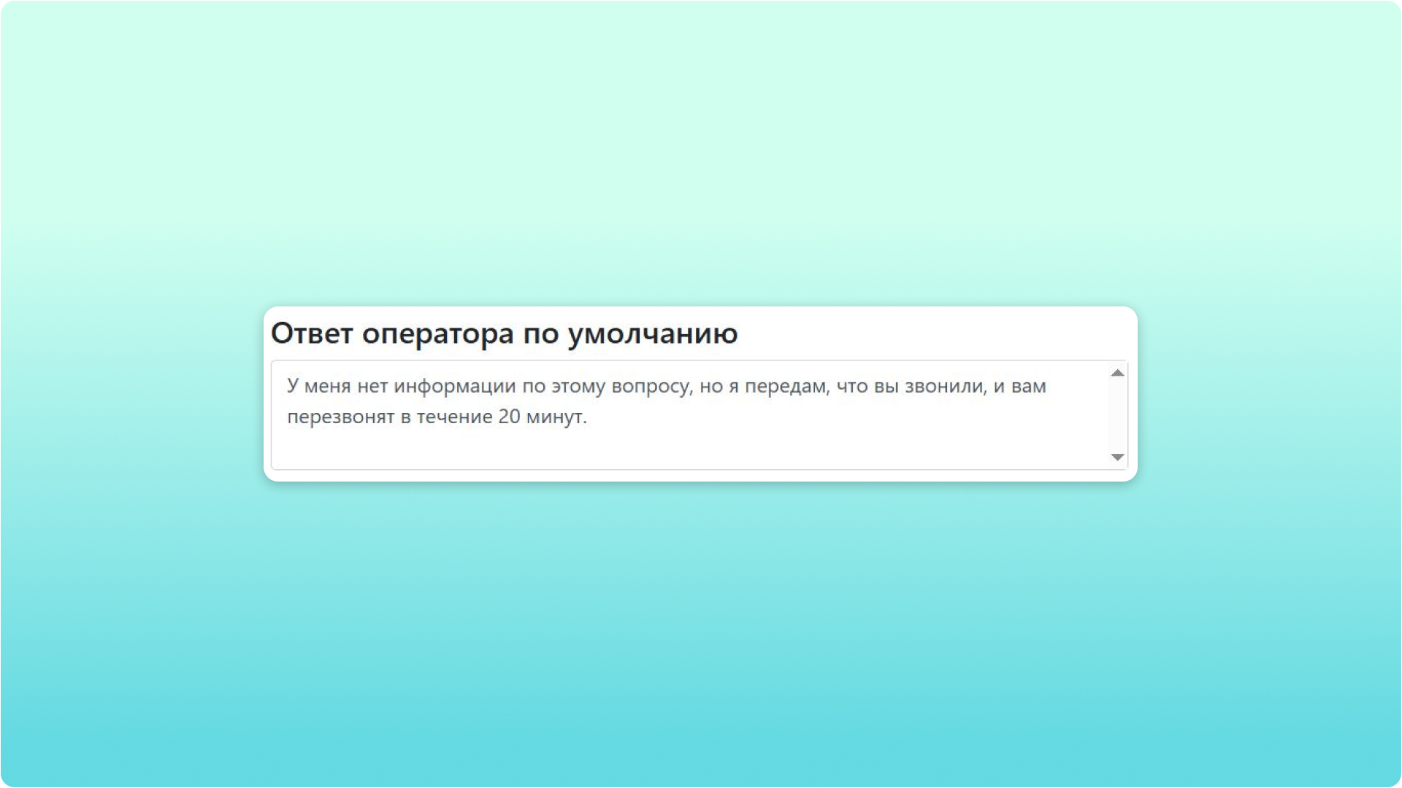Click the heading 'Ответ оператора по умолчанию'
This screenshot has height=788, width=1402.
(x=504, y=333)
